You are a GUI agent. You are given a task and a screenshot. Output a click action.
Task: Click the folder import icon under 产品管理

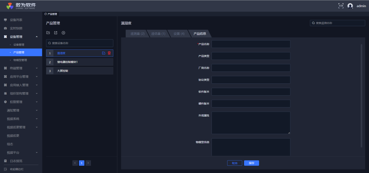click(x=48, y=33)
